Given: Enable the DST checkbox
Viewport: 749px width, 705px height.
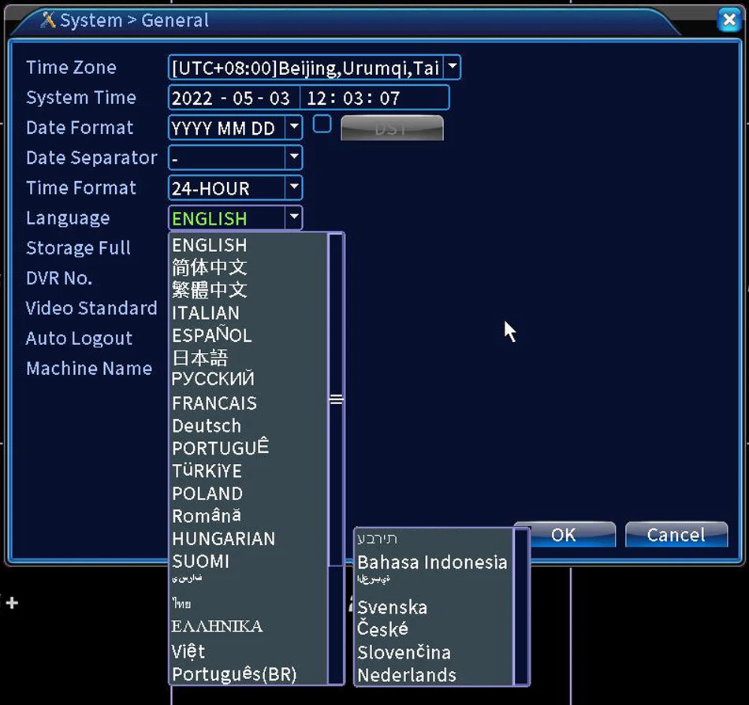Looking at the screenshot, I should 322,124.
